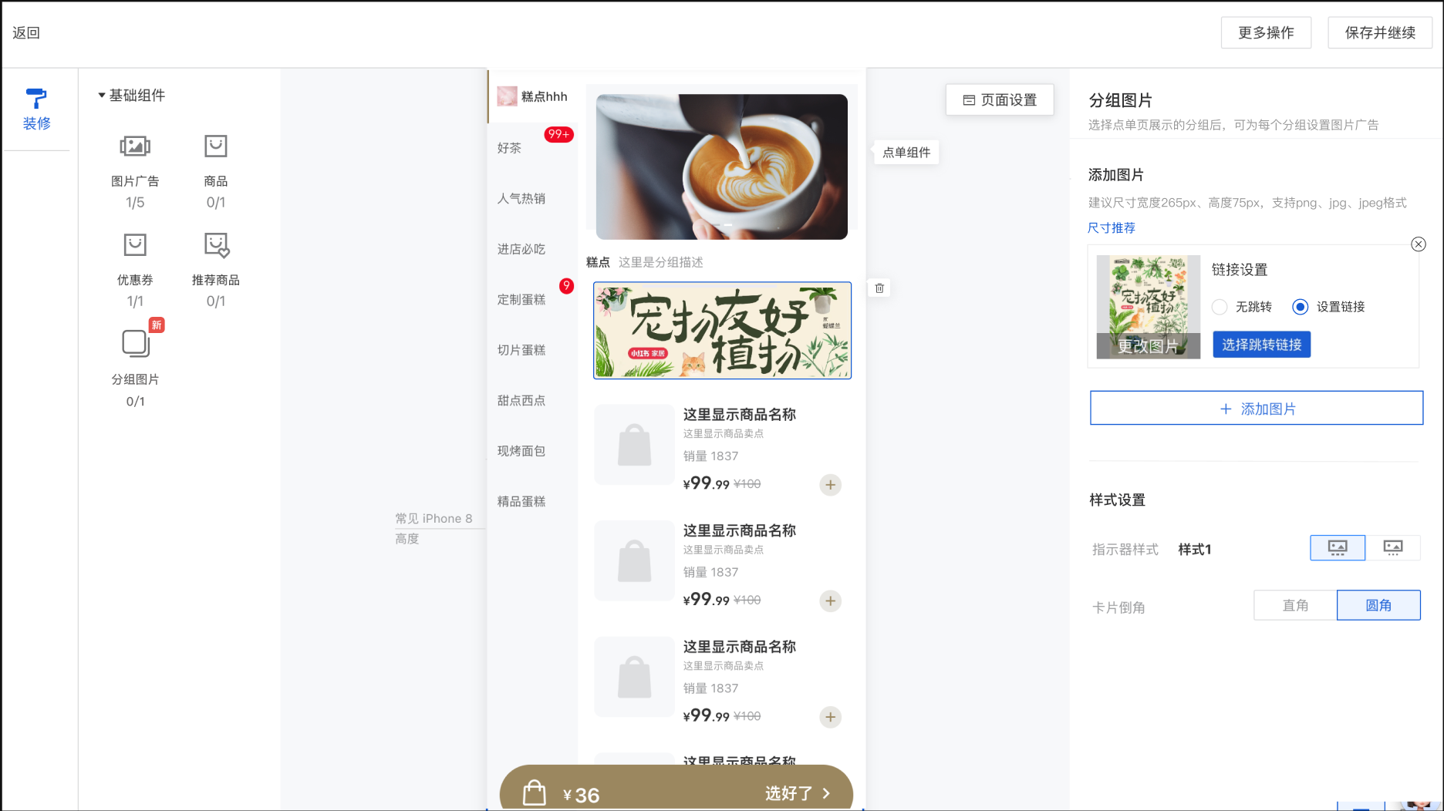Click the 选择跳转链接 button
This screenshot has height=811, width=1444.
coord(1261,345)
